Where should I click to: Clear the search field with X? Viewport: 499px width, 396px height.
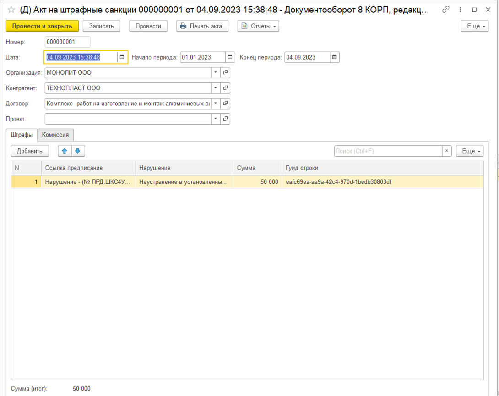pyautogui.click(x=447, y=151)
